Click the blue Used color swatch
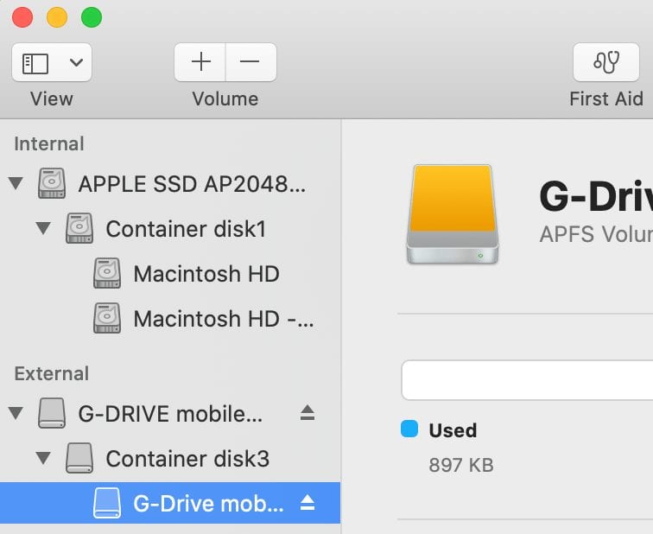 click(x=409, y=429)
